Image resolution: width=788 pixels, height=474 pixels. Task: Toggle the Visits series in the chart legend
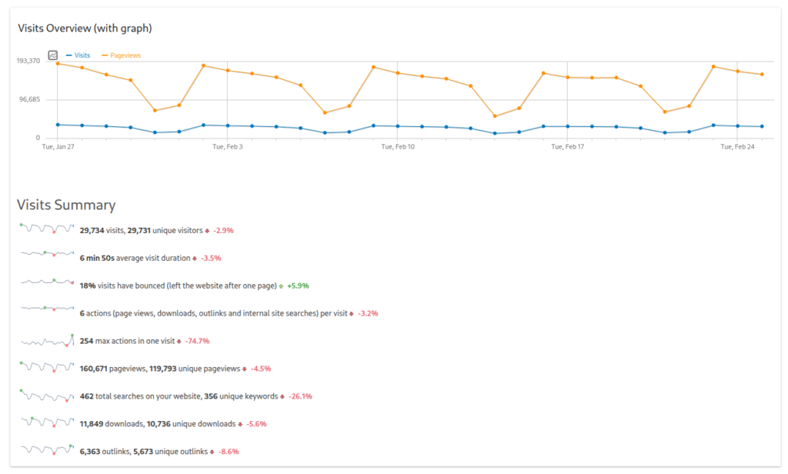(x=81, y=55)
